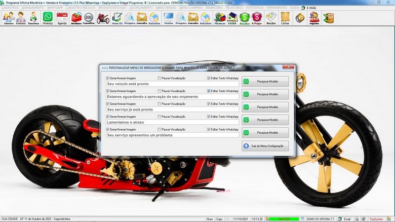
Task: Click Pesquisa icon next to Vendas
Action: click(181, 18)
